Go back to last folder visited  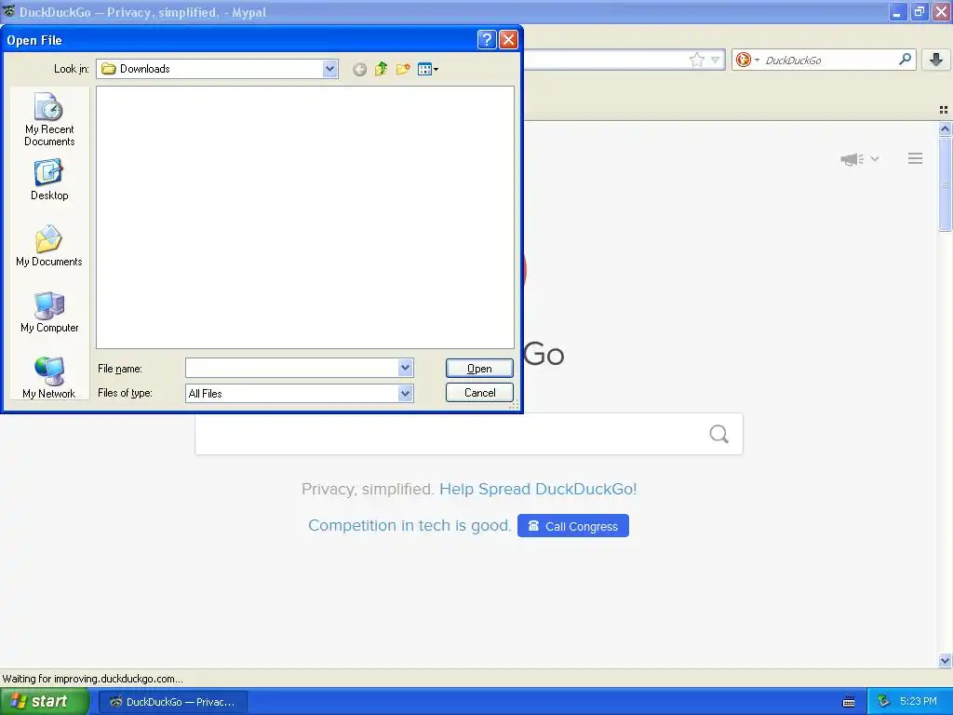pyautogui.click(x=359, y=69)
